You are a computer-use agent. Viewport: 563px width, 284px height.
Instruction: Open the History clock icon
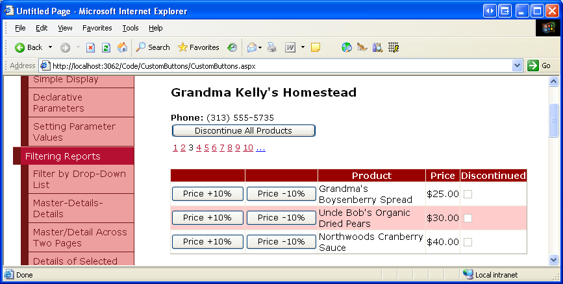click(232, 47)
